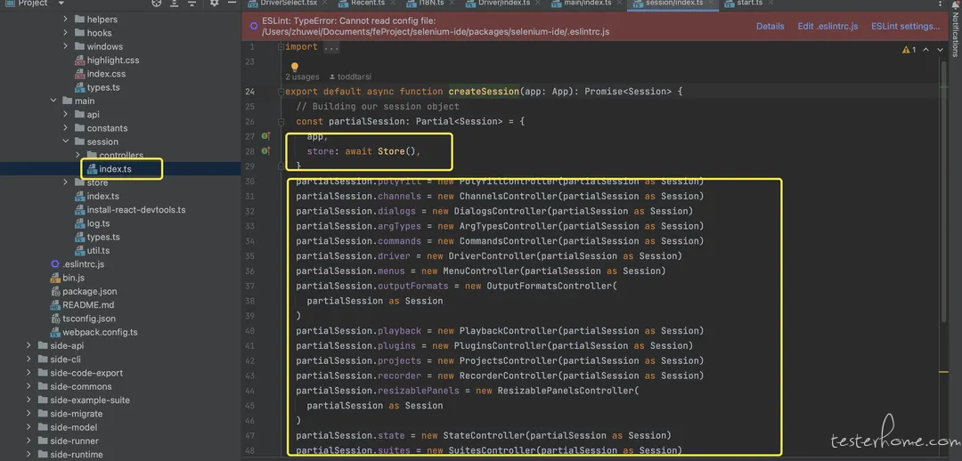The height and width of the screenshot is (461, 962).
Task: Close the DriverSelect.tsx tab
Action: [324, 3]
